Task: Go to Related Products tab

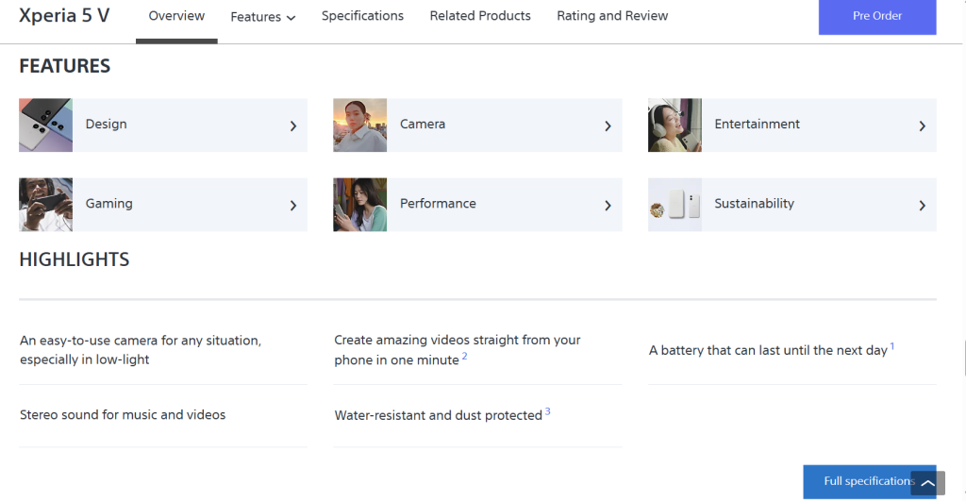Action: 480,16
